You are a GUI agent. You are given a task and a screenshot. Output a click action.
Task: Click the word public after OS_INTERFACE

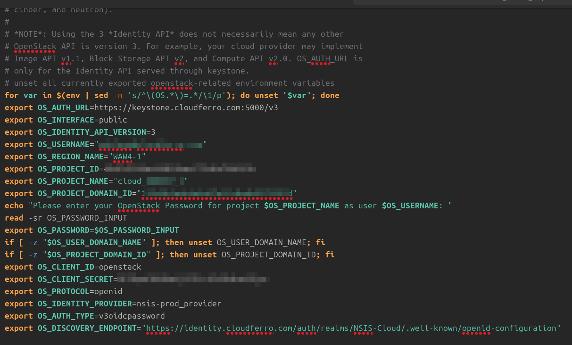(113, 120)
